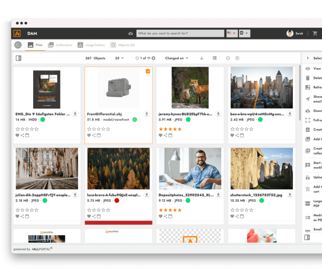Screen dimensions: 322x269
Task: Open the round hamburger menu button
Action: coord(18,45)
